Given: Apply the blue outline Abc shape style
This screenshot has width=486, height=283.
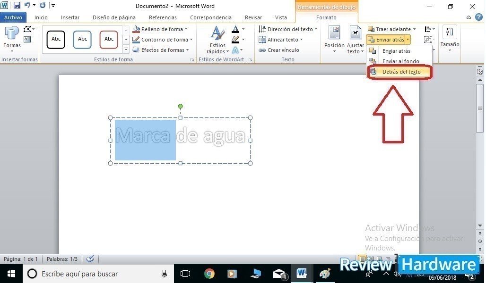Looking at the screenshot, I should [82, 39].
